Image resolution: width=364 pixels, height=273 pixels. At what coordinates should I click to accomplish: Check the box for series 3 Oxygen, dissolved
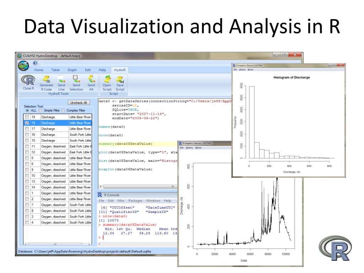(27, 216)
